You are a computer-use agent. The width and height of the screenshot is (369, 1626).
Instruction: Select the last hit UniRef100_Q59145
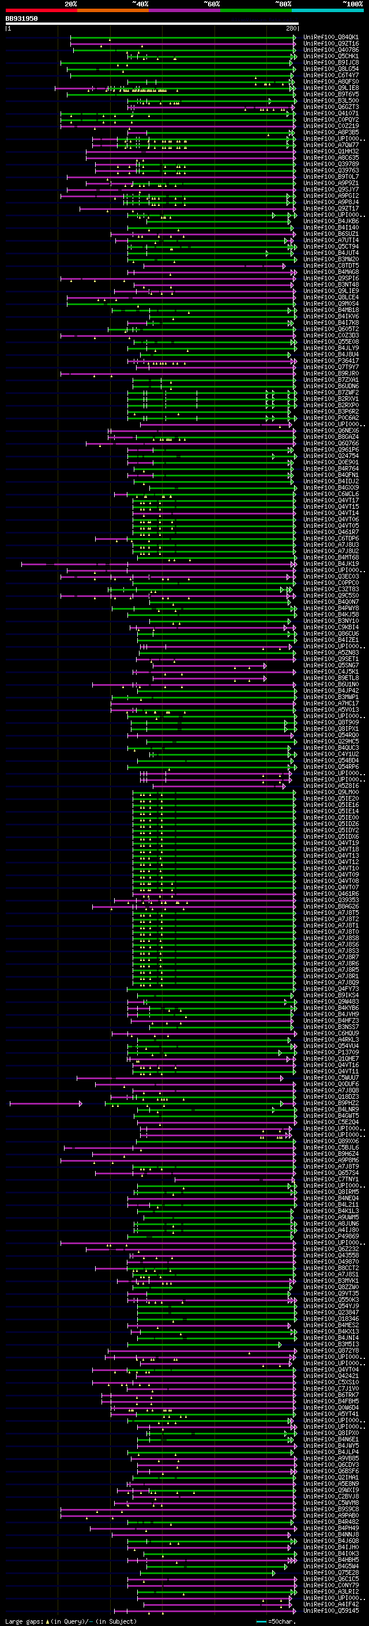[331, 1611]
